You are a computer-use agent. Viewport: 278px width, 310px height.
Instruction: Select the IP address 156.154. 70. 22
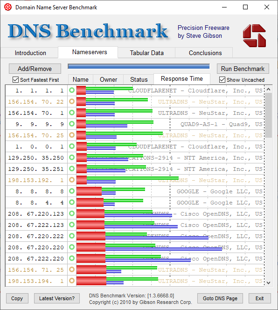click(x=36, y=102)
